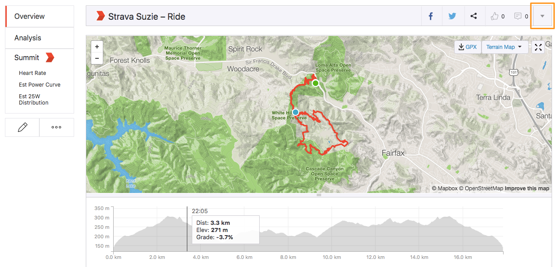The height and width of the screenshot is (267, 557).
Task: Enter fullscreen map view
Action: coord(538,47)
